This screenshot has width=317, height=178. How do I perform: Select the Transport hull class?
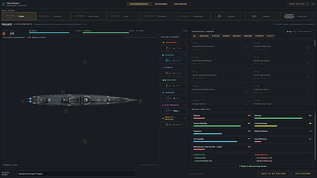263,16
